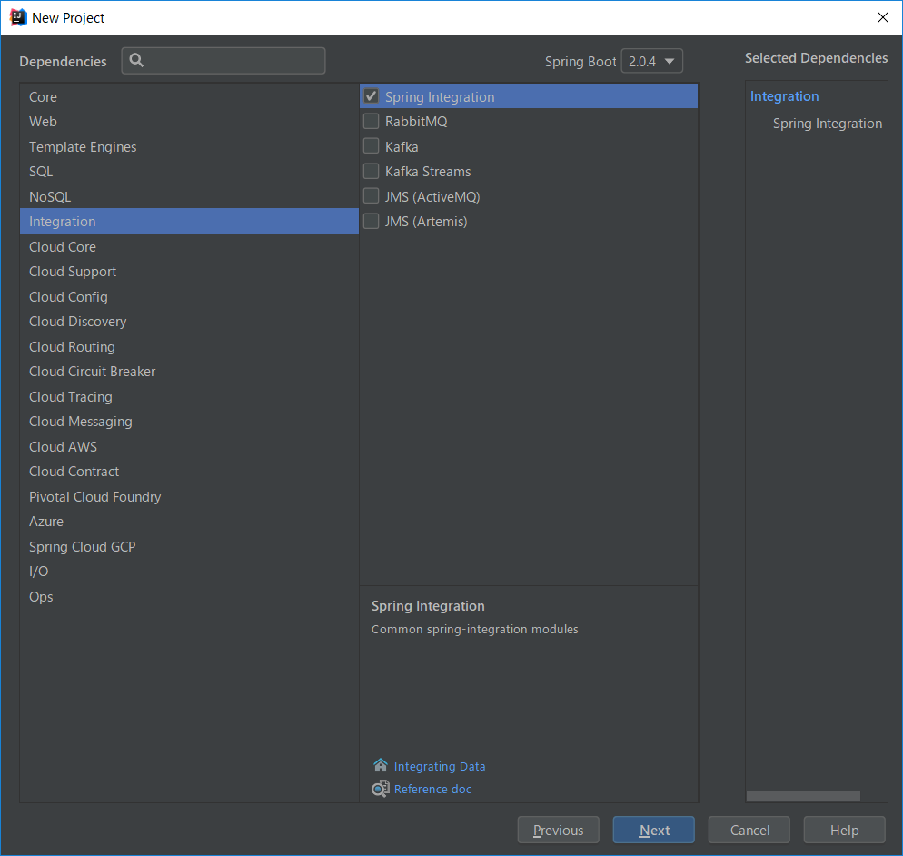
Task: Click the home icon beside Integrating Data
Action: (381, 765)
